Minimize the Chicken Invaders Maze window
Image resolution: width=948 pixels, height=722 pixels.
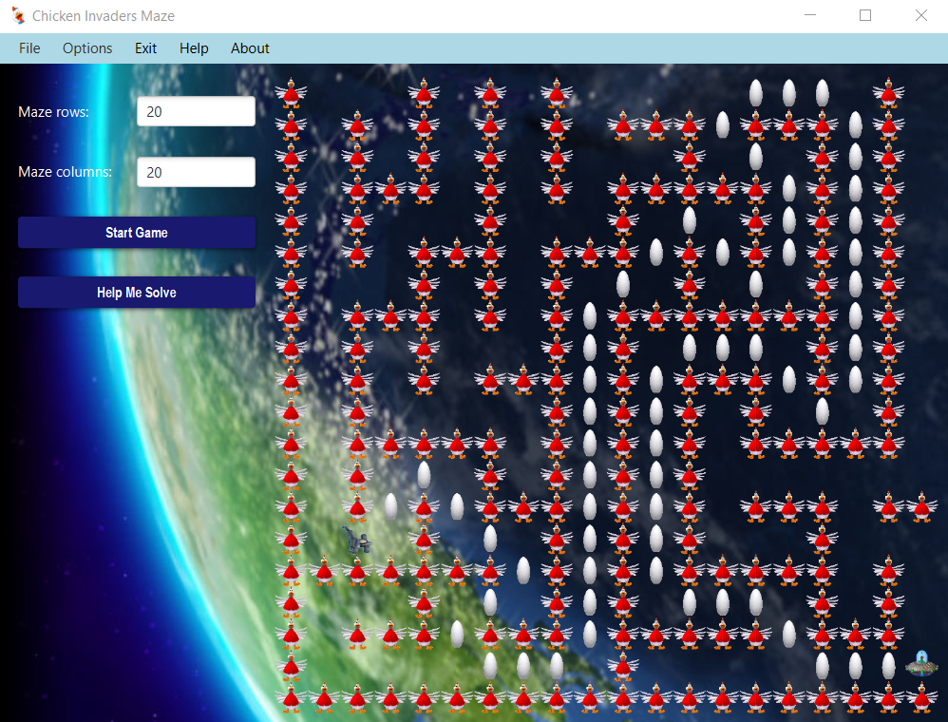click(810, 15)
